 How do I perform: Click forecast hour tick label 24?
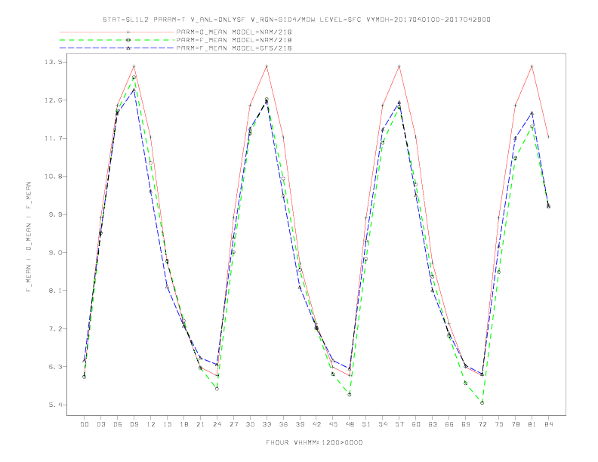pos(217,424)
